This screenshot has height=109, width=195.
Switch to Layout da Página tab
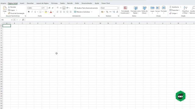pos(42,3)
